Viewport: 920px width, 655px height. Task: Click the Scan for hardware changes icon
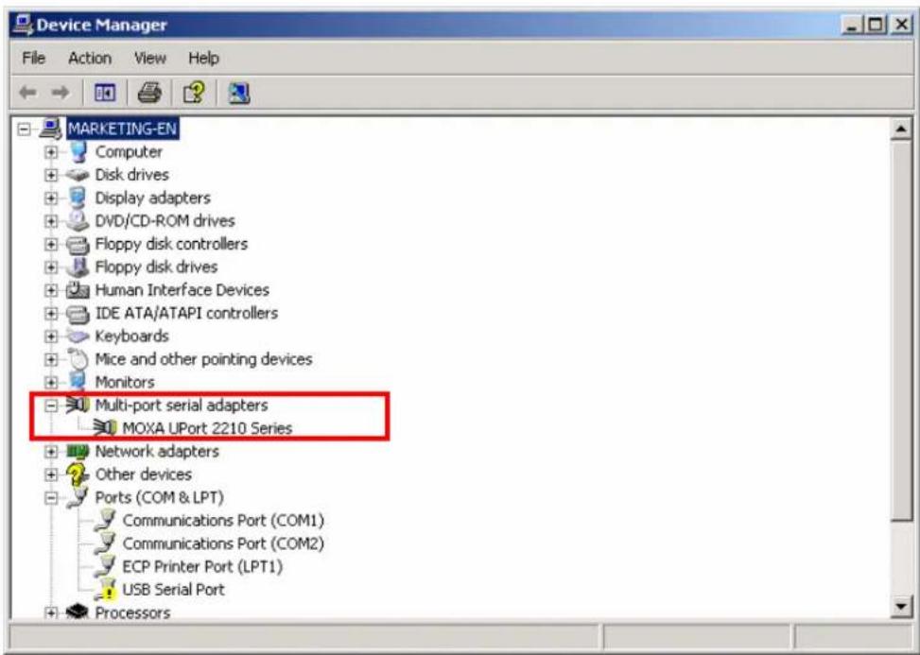(239, 93)
